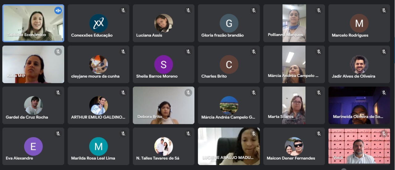395x170 pixels.
Task: Select Sheila Barros Moreno's purple S avatar
Action: [164, 64]
